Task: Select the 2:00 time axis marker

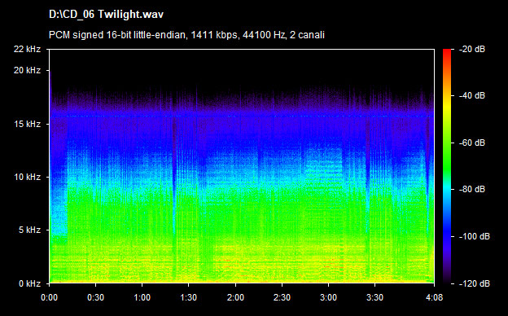Action: (x=235, y=297)
